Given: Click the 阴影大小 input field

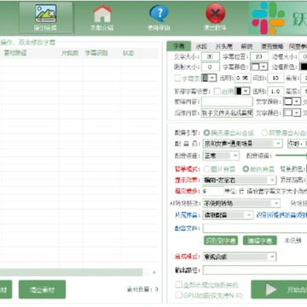Looking at the screenshot, I should 211,67.
